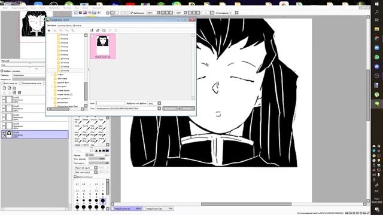Select the 13 папка folder in tree
The width and height of the screenshot is (383, 215).
point(65,70)
